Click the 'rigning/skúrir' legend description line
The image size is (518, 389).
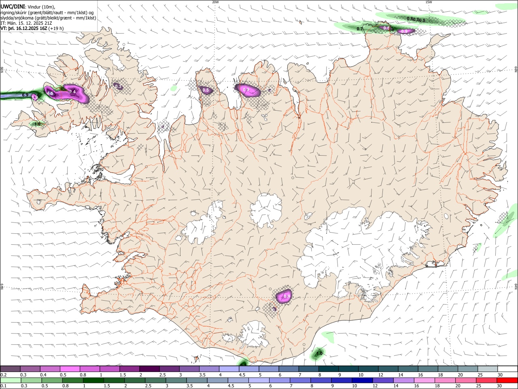coord(47,13)
